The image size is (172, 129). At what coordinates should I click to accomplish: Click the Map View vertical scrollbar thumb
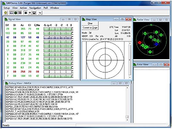[x=130, y=60]
